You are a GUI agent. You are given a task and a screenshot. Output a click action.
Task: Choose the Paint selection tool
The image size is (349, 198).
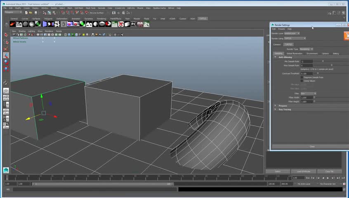[x=6, y=49]
